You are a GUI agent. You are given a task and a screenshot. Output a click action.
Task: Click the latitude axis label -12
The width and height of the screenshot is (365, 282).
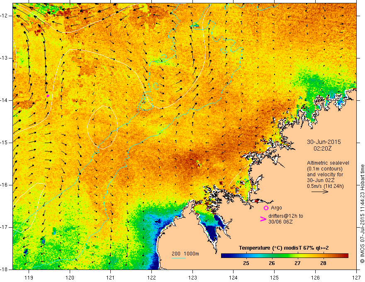click(4, 16)
